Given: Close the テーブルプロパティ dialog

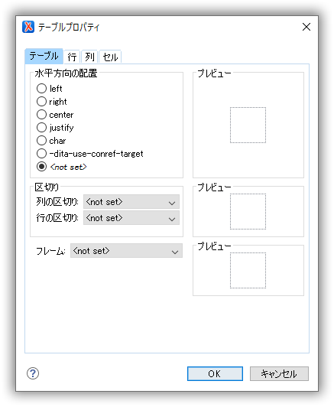Looking at the screenshot, I should point(306,27).
